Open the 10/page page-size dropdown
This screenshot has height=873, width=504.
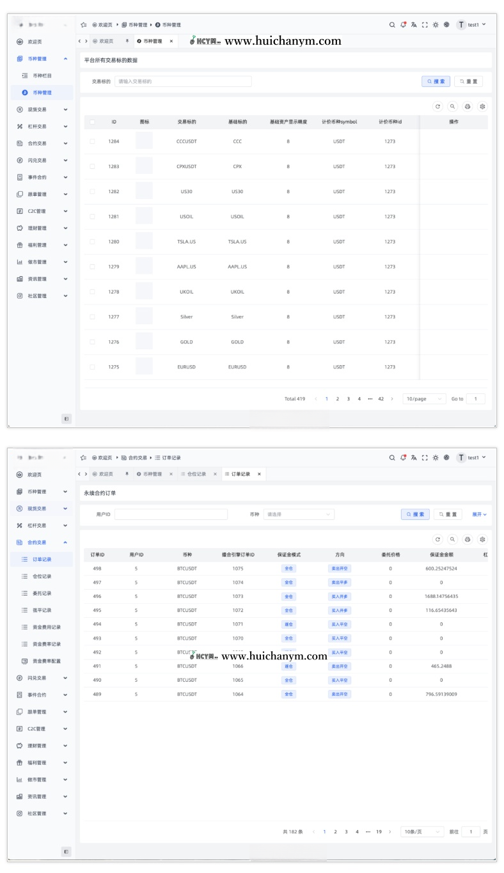click(x=424, y=398)
